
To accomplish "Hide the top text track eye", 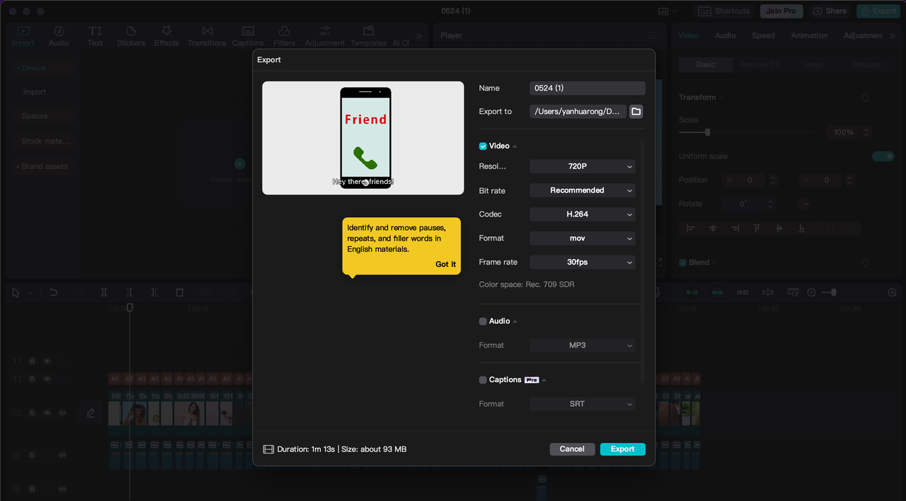I will (x=47, y=361).
